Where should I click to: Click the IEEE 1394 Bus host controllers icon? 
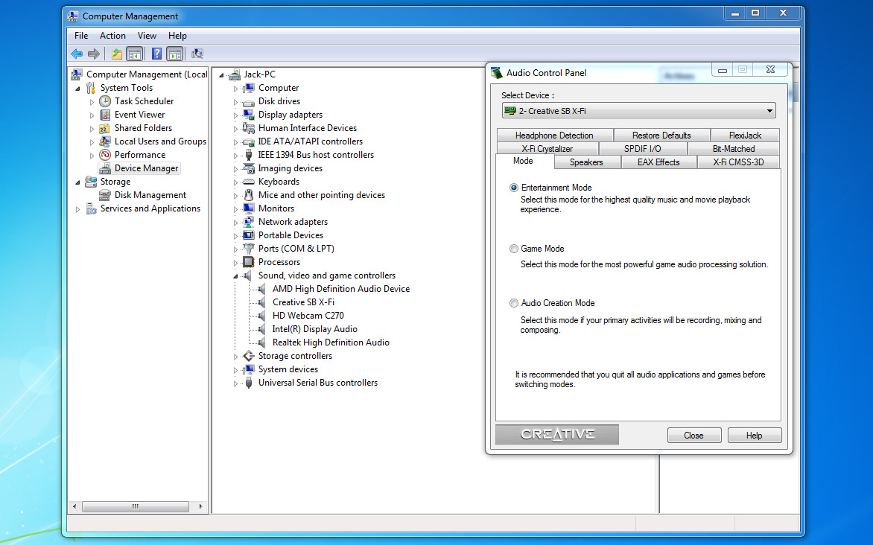[x=249, y=155]
